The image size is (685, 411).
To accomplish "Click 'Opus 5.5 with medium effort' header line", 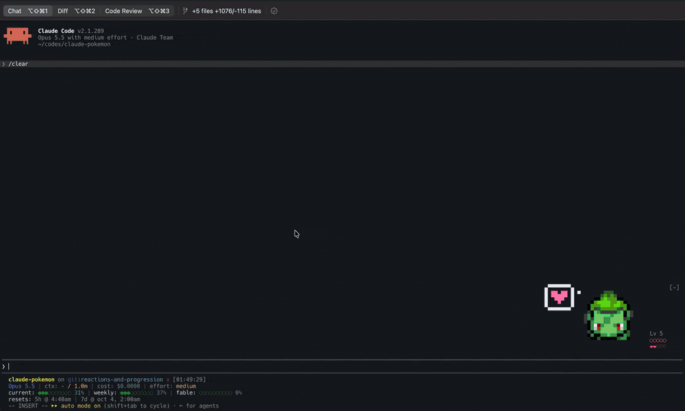I will pyautogui.click(x=82, y=38).
